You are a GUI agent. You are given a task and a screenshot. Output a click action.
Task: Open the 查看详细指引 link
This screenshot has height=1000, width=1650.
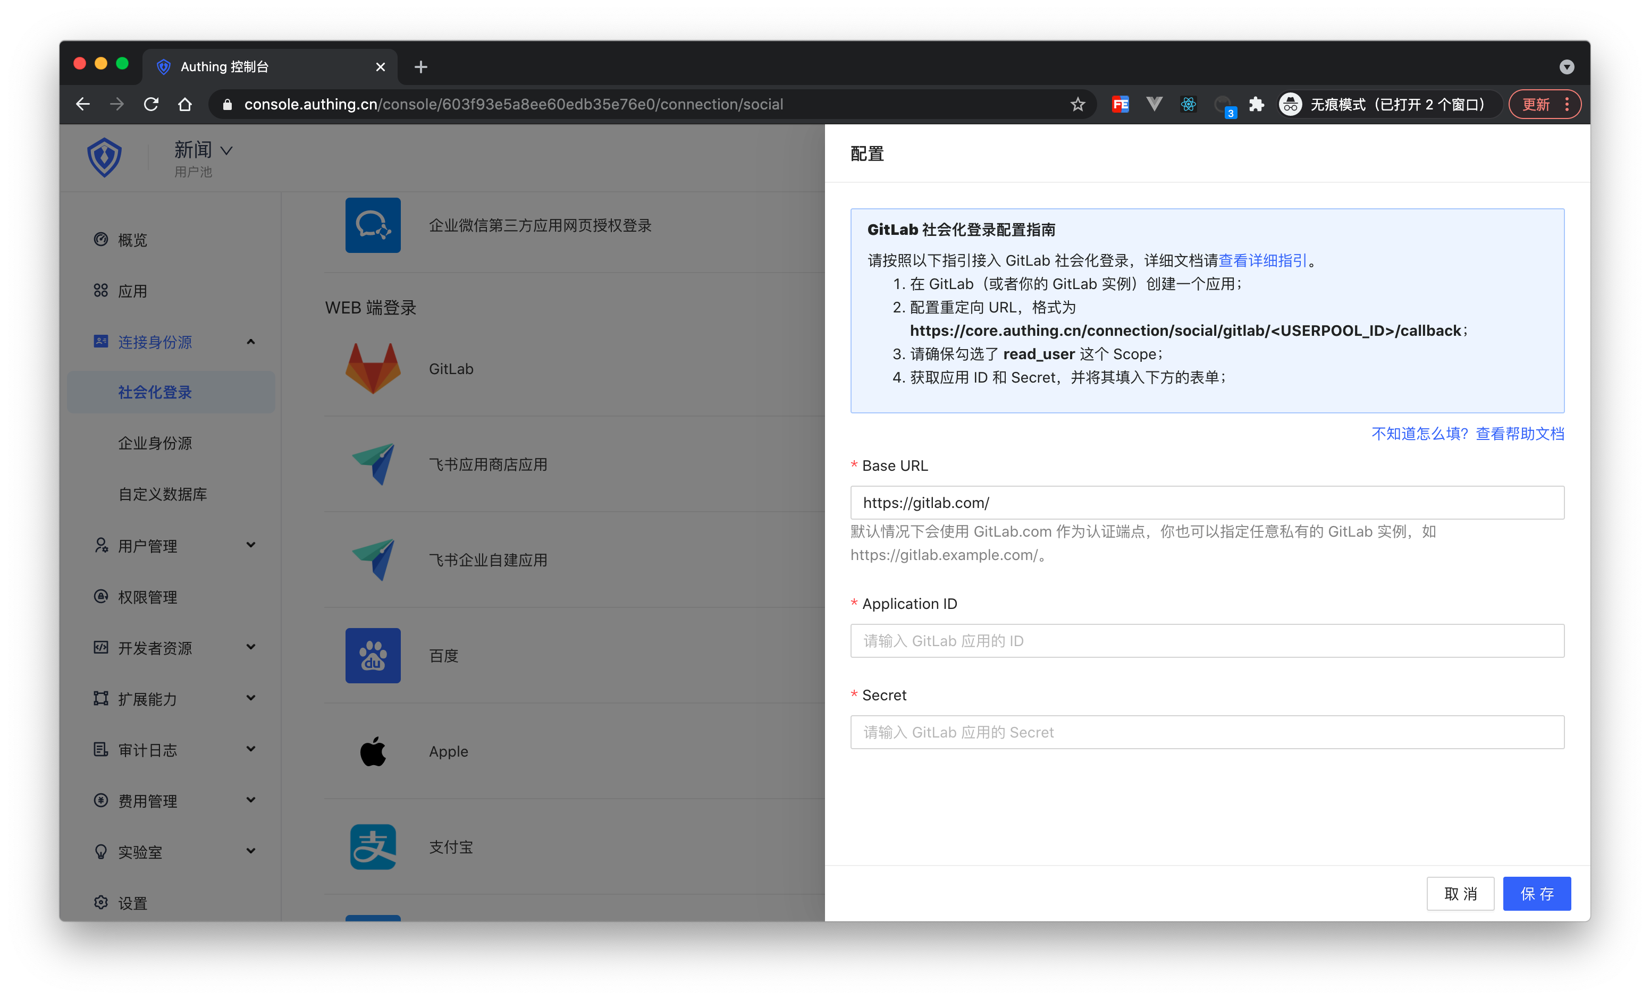click(x=1262, y=260)
